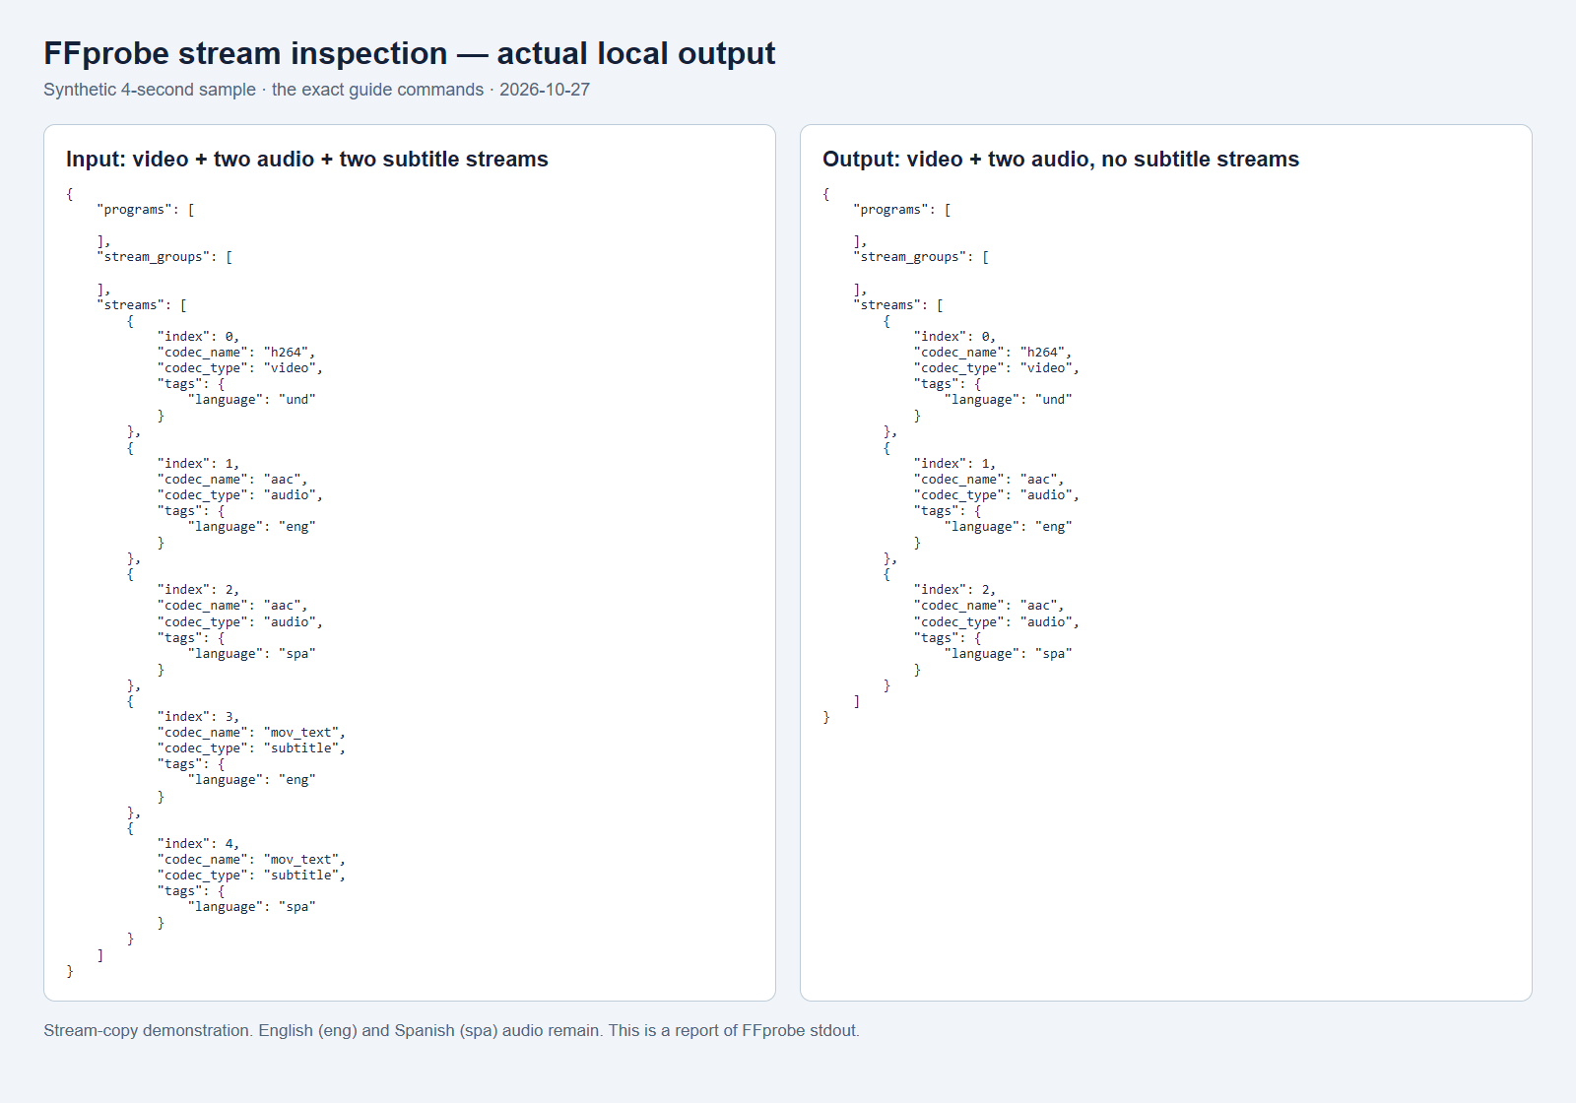This screenshot has height=1103, width=1576.
Task: Click "language": "spa" under index 4
Action: [252, 907]
